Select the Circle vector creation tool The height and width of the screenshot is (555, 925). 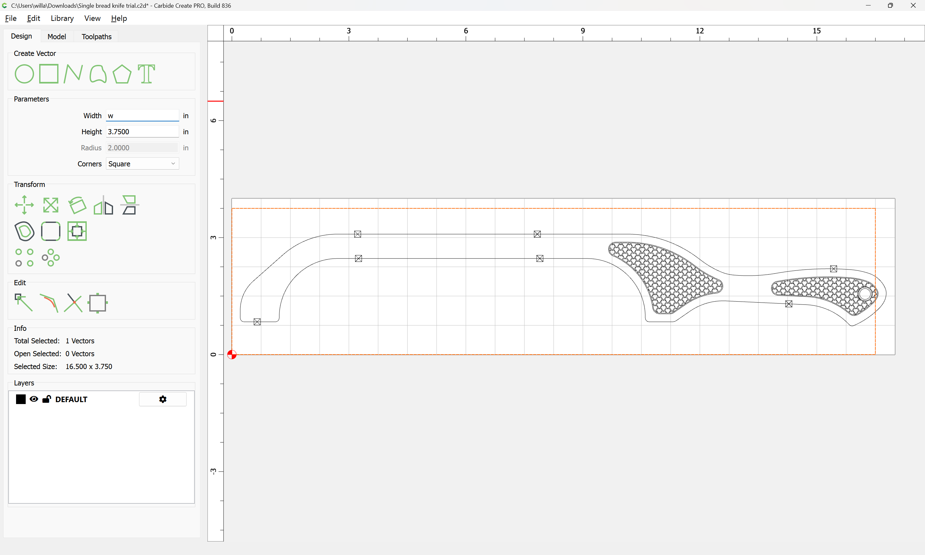point(24,74)
